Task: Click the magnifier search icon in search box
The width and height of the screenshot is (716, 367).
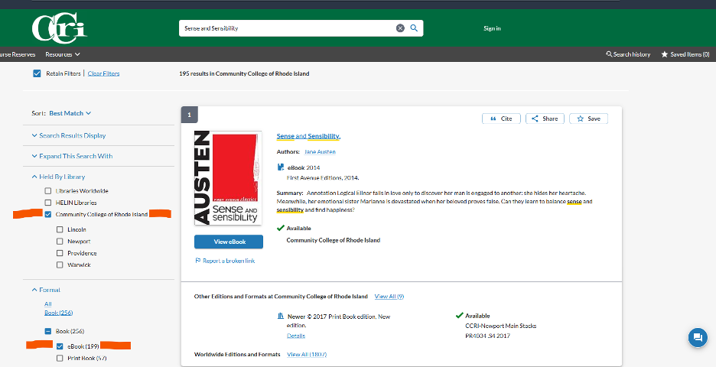Action: coord(414,28)
